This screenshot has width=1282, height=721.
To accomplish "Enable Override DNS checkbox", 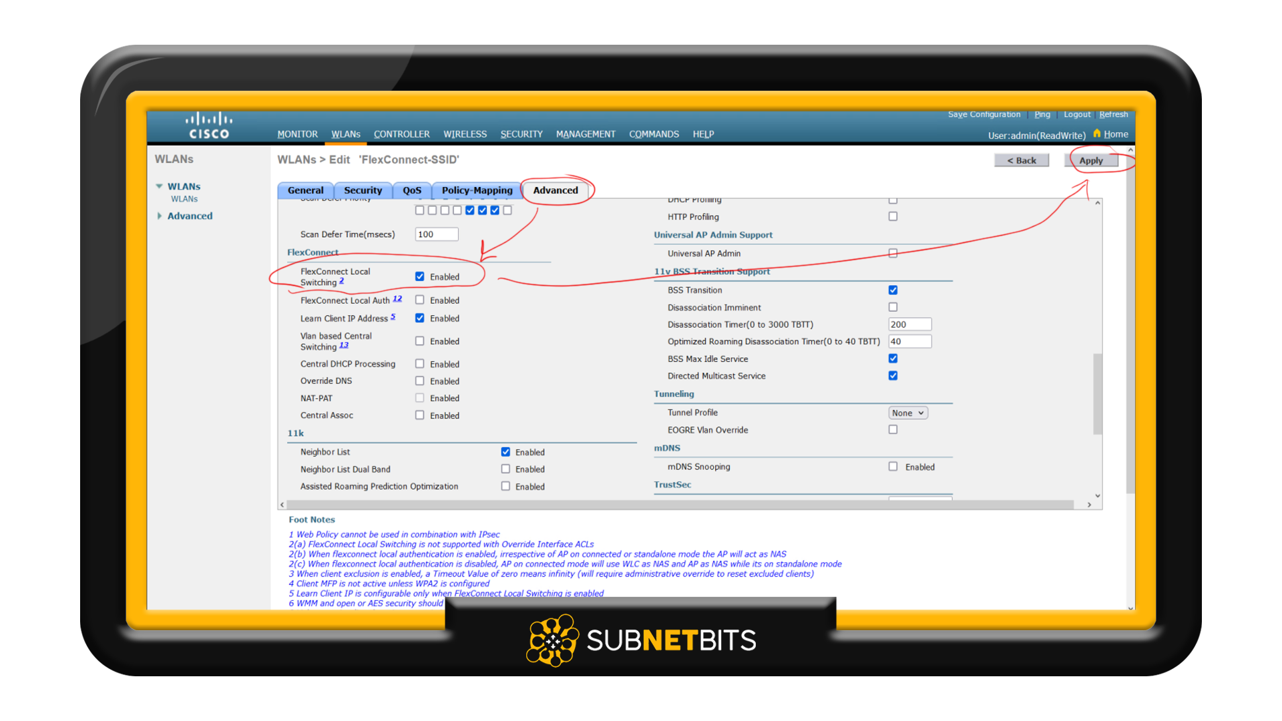I will [x=419, y=381].
